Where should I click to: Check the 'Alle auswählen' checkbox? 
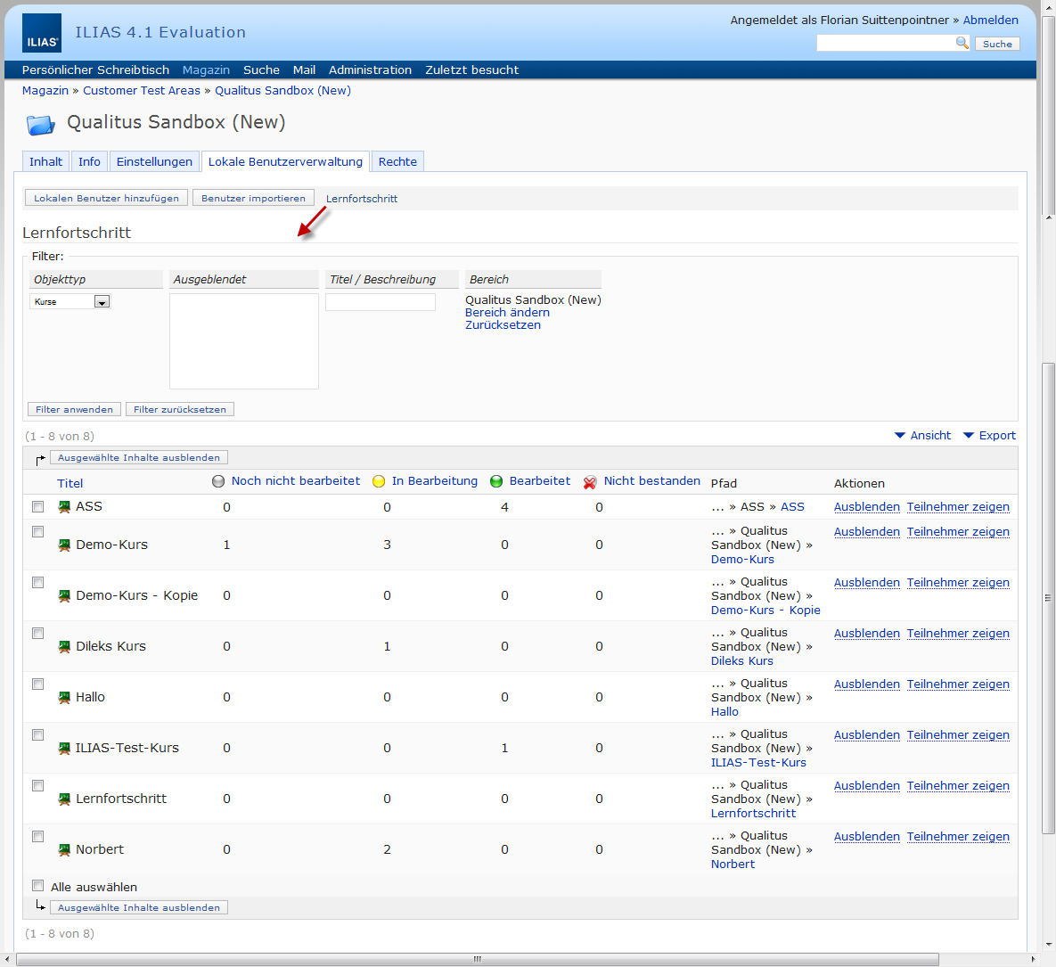pyautogui.click(x=37, y=886)
